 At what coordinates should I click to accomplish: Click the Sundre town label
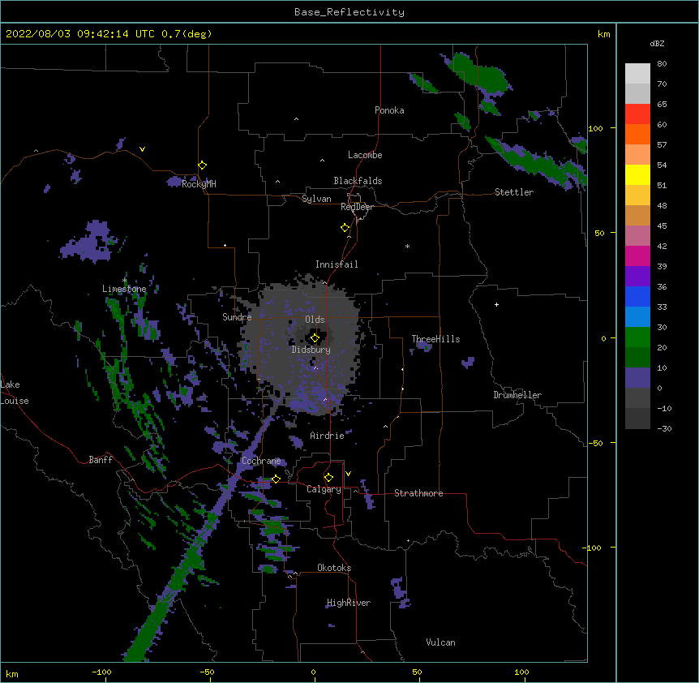(x=237, y=317)
